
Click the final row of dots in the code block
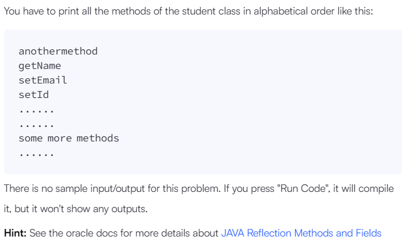coord(36,153)
